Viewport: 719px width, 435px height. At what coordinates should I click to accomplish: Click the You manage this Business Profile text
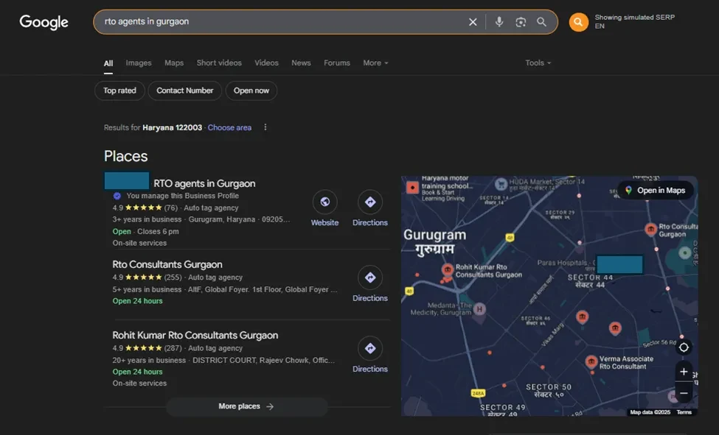pyautogui.click(x=182, y=196)
